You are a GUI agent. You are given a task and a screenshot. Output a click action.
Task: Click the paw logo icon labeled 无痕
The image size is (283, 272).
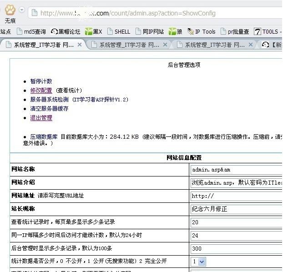click(x=10, y=10)
